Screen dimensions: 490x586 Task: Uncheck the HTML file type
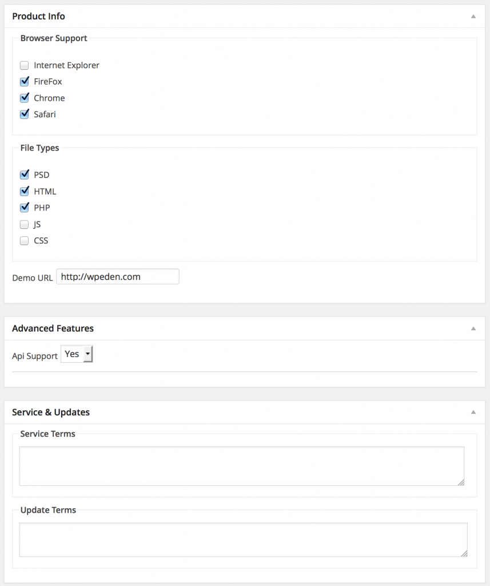[24, 191]
